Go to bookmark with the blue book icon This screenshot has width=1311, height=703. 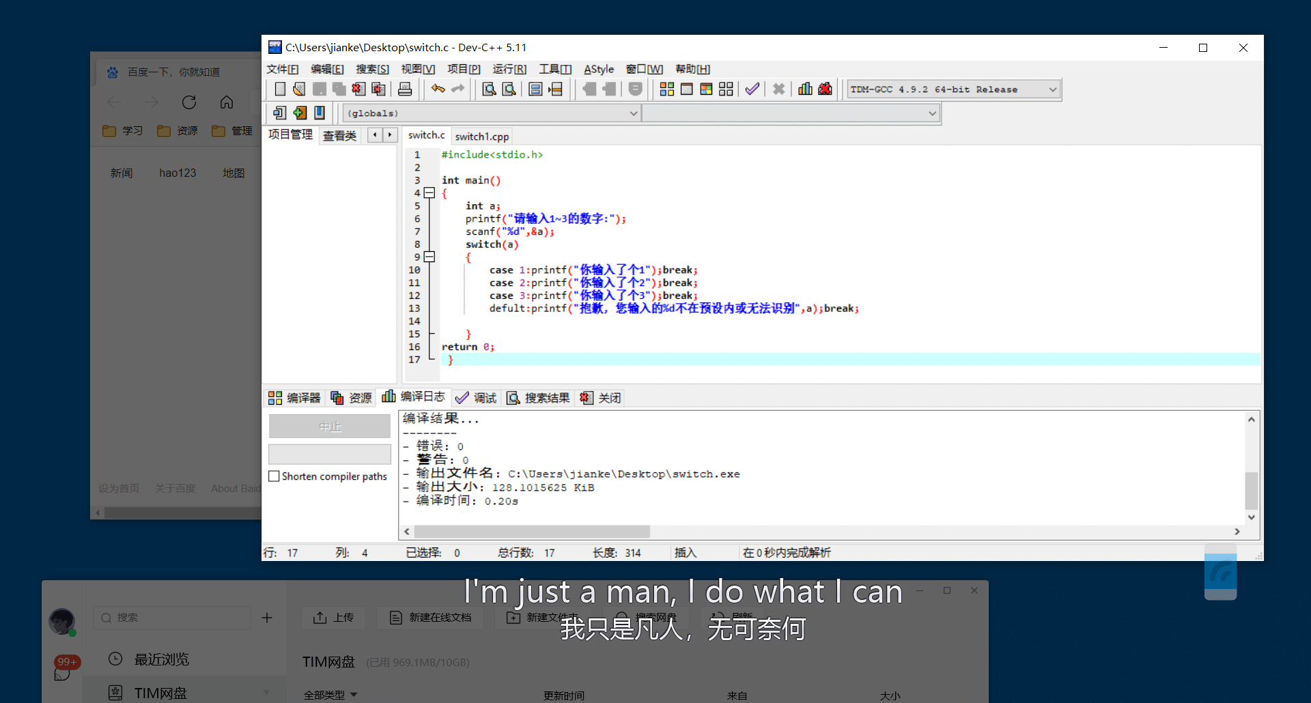[320, 113]
